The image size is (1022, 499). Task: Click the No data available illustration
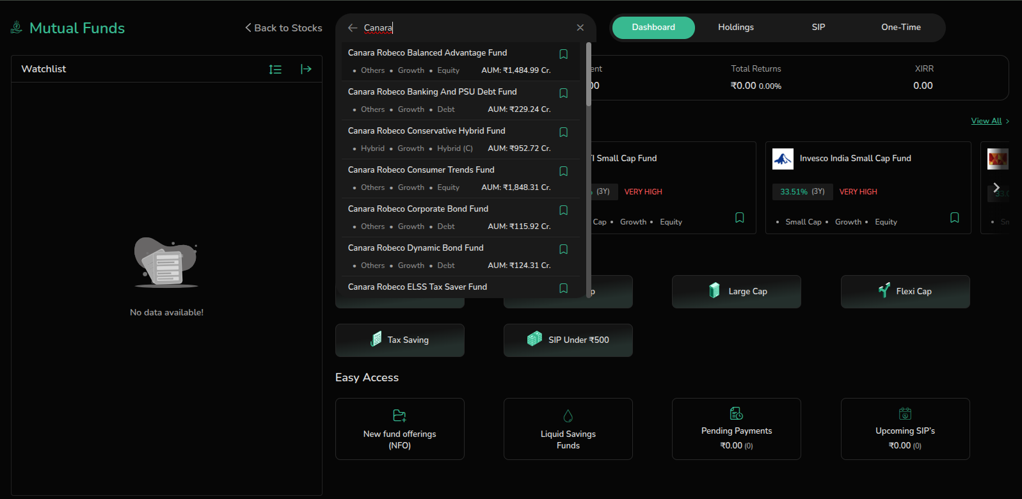[x=166, y=262]
